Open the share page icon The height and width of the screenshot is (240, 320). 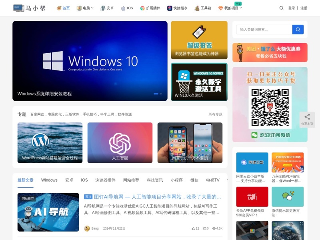click(307, 120)
